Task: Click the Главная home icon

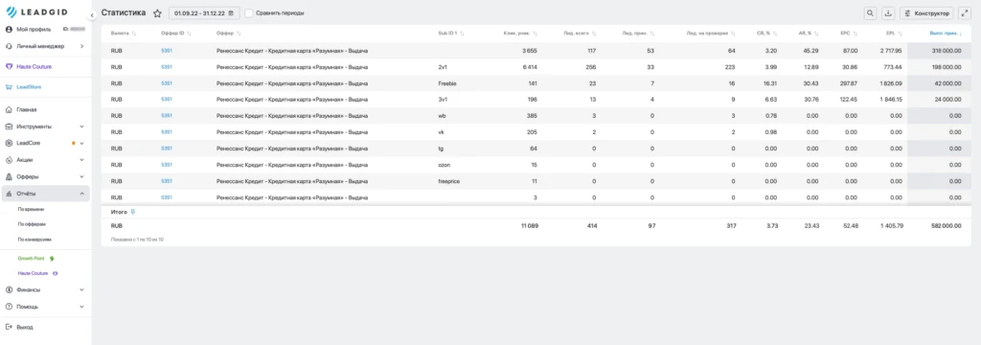Action: coord(9,109)
